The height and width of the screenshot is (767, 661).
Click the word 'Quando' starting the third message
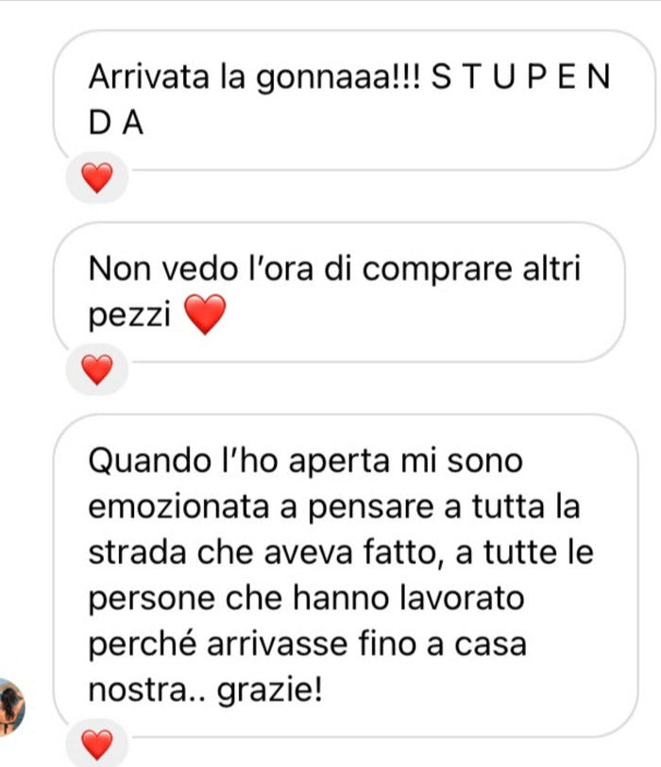pyautogui.click(x=149, y=461)
